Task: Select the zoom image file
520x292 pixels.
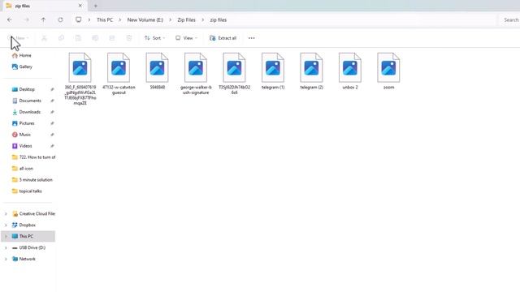Action: pos(388,71)
